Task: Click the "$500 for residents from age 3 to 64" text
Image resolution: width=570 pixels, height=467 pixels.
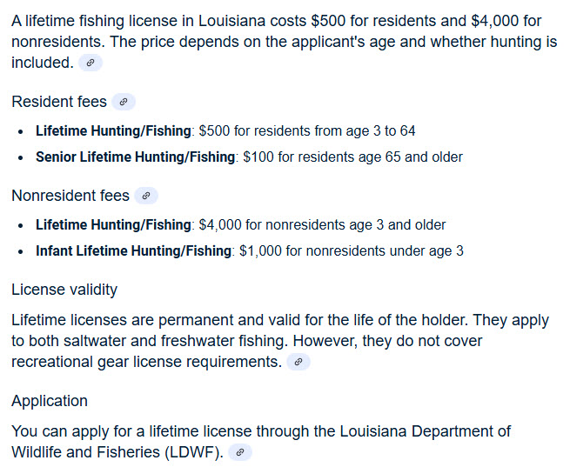Action: (307, 131)
